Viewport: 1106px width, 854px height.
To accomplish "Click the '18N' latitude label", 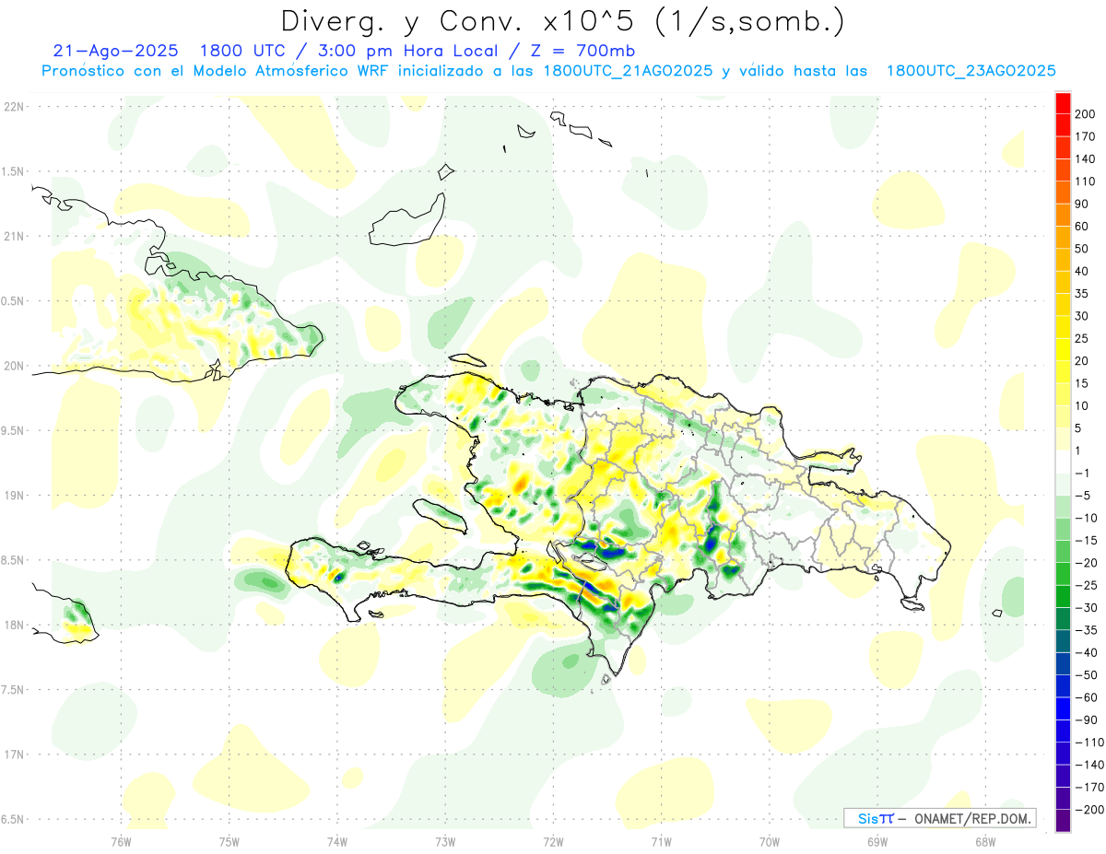I will 13,625.
